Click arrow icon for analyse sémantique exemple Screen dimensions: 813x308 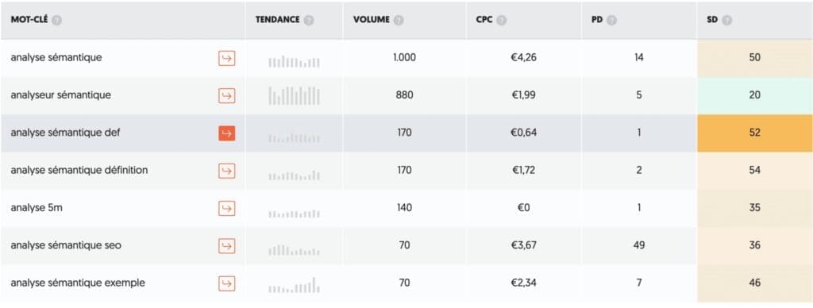[x=226, y=283]
